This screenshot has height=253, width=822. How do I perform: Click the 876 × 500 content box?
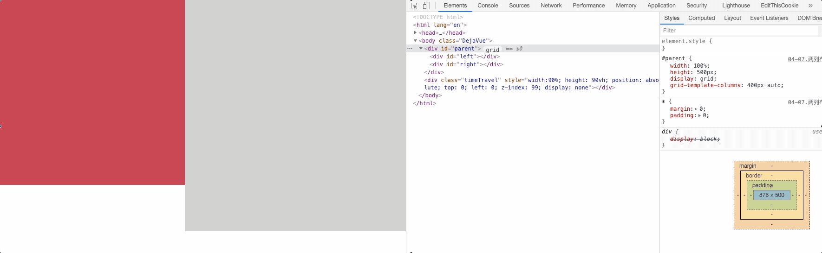click(771, 195)
